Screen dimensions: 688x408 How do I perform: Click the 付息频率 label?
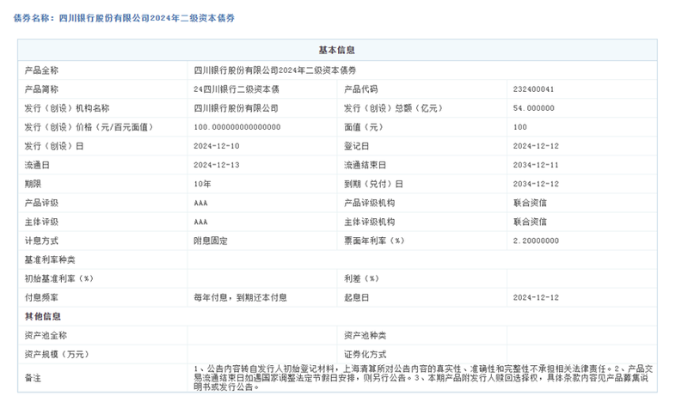[x=41, y=297]
